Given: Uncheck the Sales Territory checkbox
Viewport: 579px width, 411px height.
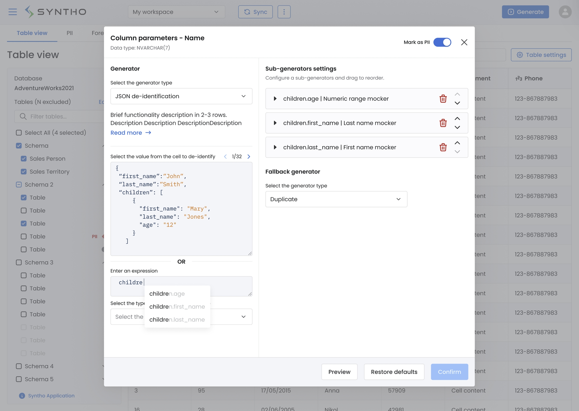Looking at the screenshot, I should pos(24,172).
